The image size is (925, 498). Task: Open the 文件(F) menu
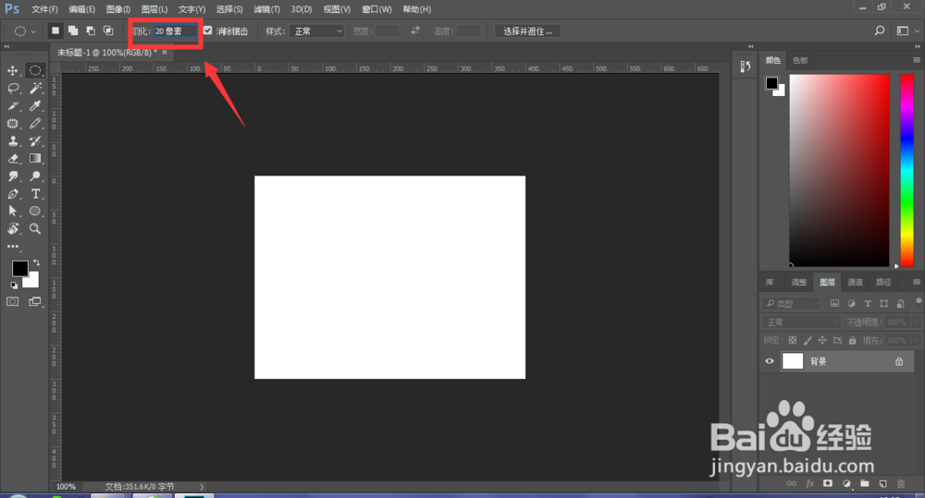44,9
